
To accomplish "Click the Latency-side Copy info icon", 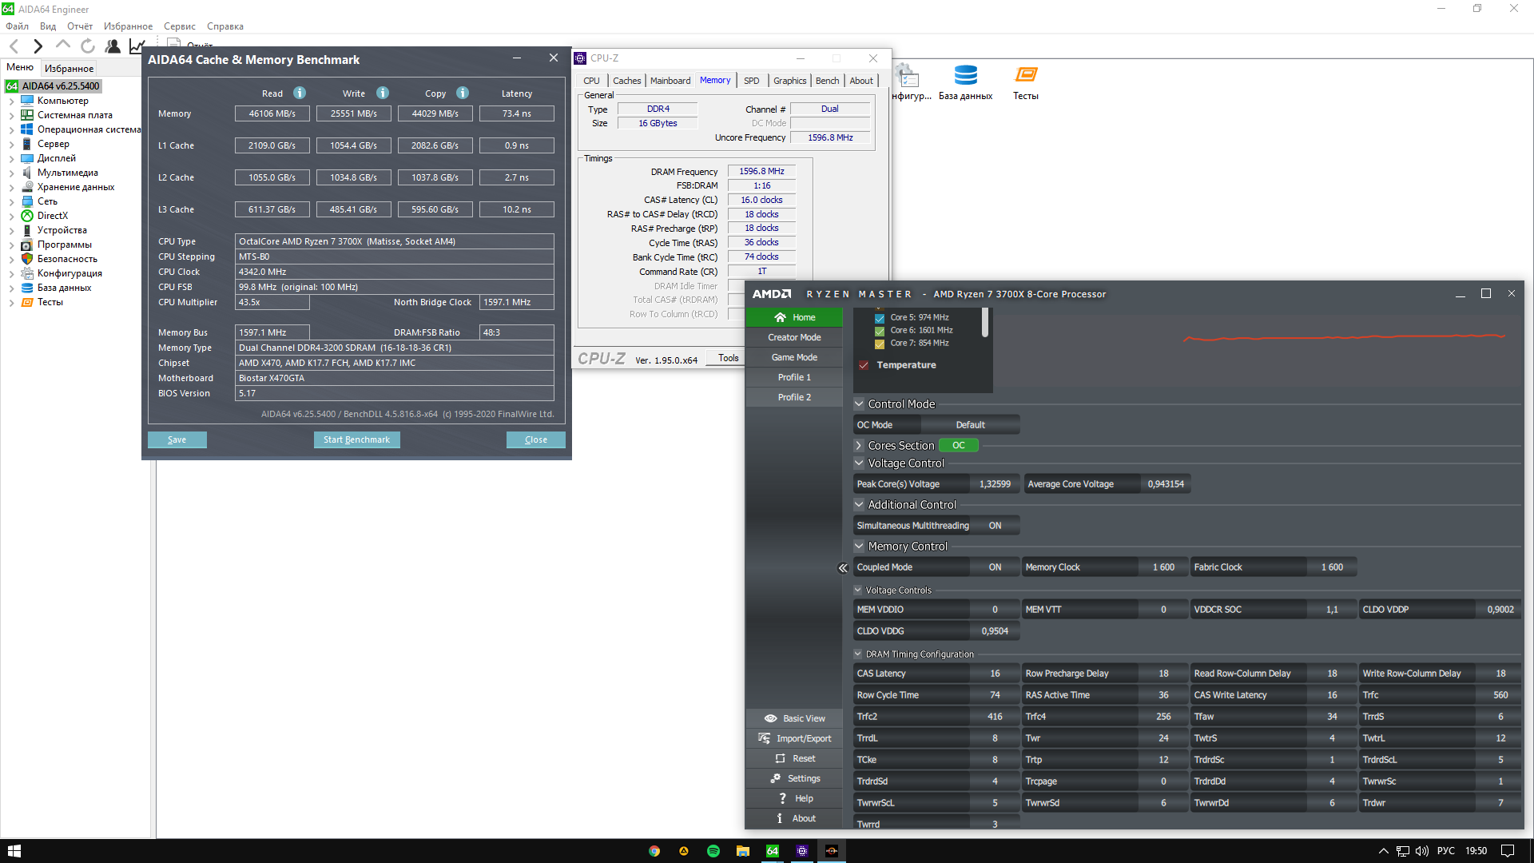I will (x=463, y=93).
